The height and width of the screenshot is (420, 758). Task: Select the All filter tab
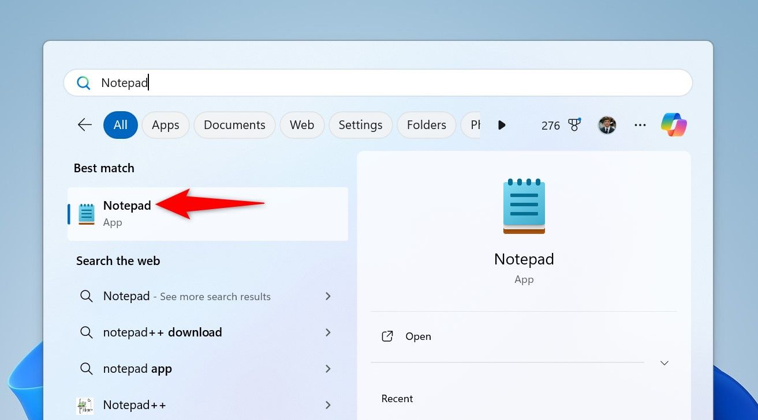point(121,125)
